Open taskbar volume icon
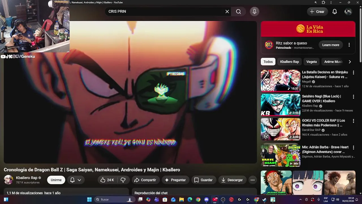Viewport: 362px width, 204px height. coord(337,199)
